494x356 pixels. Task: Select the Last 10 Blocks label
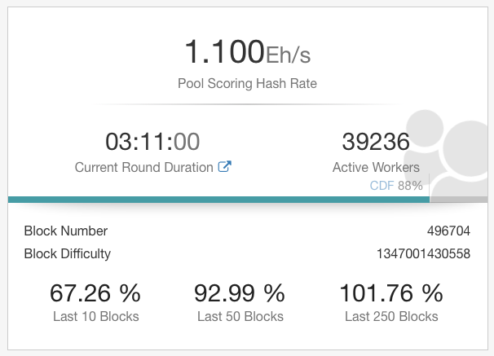click(95, 316)
